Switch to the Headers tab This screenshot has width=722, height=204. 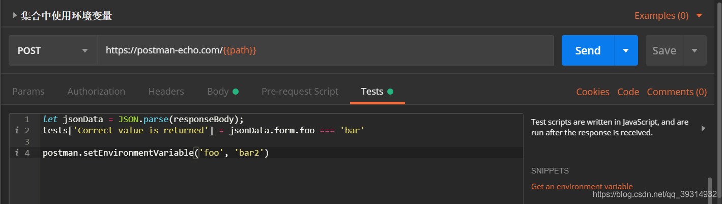(166, 92)
